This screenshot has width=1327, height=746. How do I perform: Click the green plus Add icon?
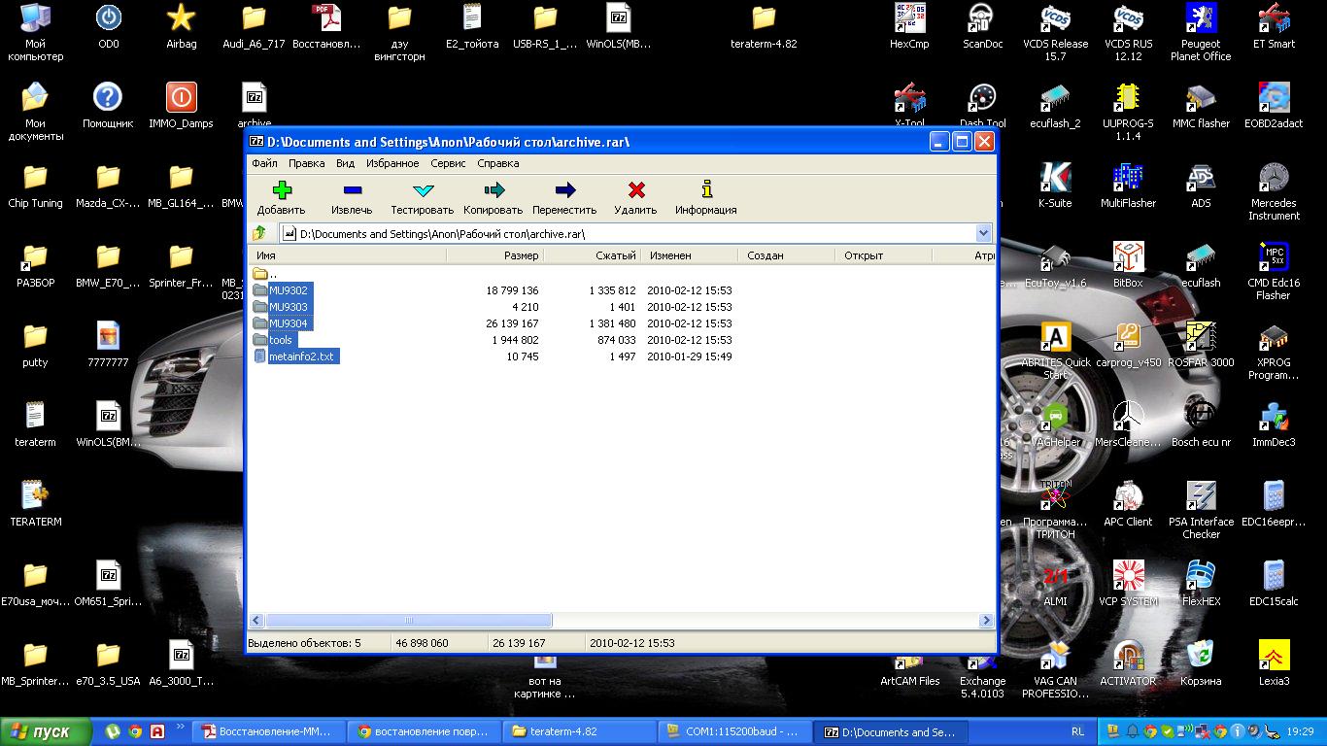[x=281, y=190]
